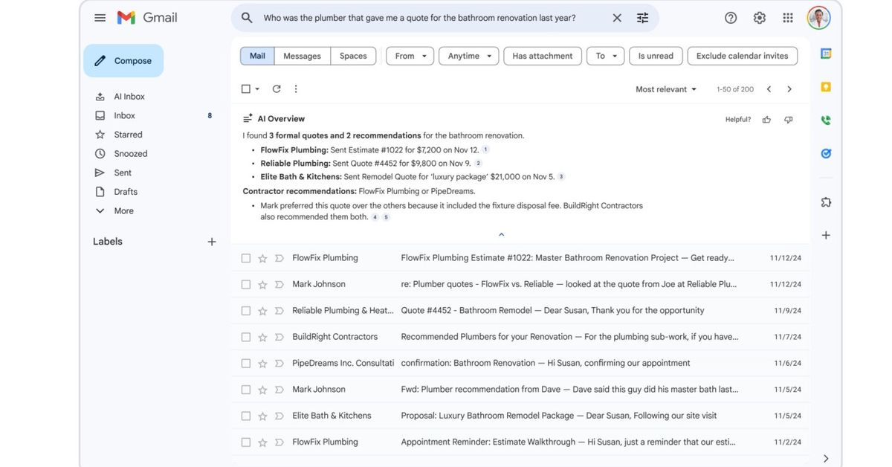
Task: Select the Elite Bath & Kitchens email checkbox
Action: 246,416
